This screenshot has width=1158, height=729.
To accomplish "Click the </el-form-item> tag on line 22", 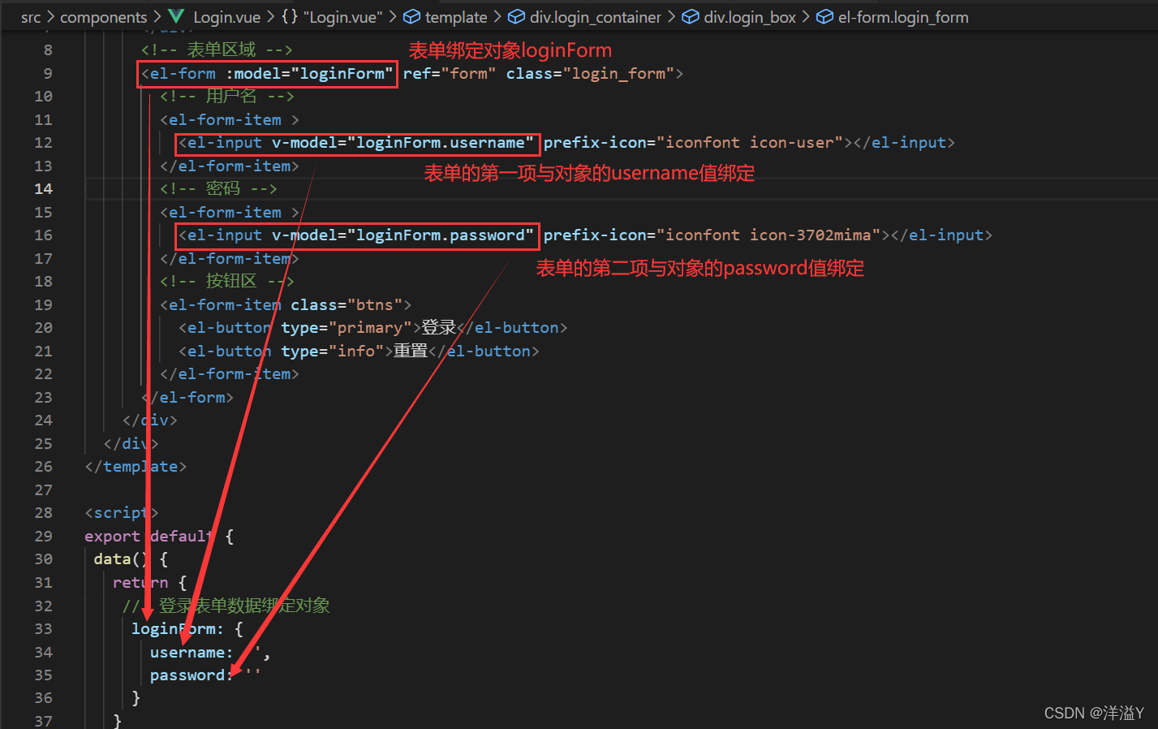I will coord(230,373).
